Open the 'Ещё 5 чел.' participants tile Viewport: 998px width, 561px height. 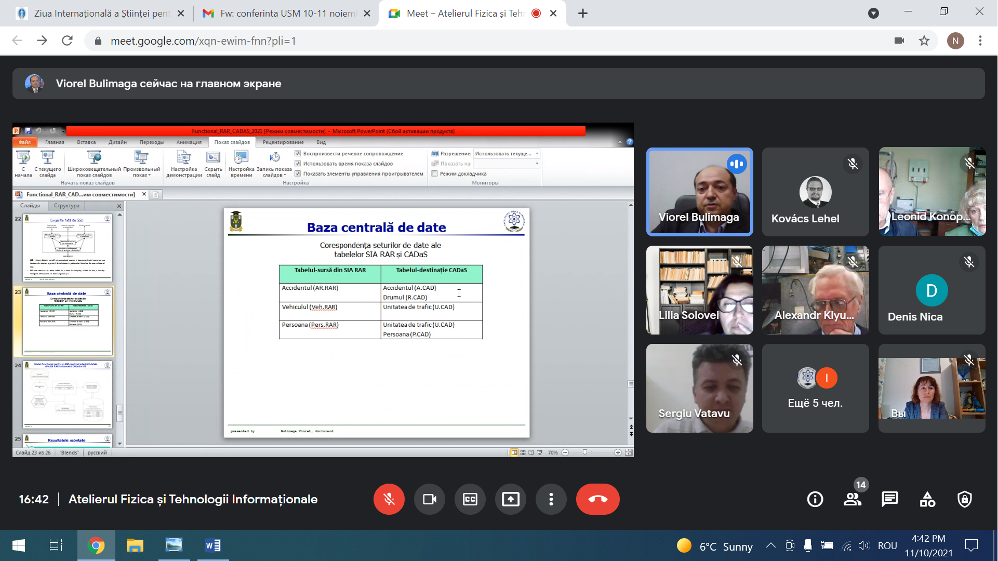pyautogui.click(x=815, y=388)
